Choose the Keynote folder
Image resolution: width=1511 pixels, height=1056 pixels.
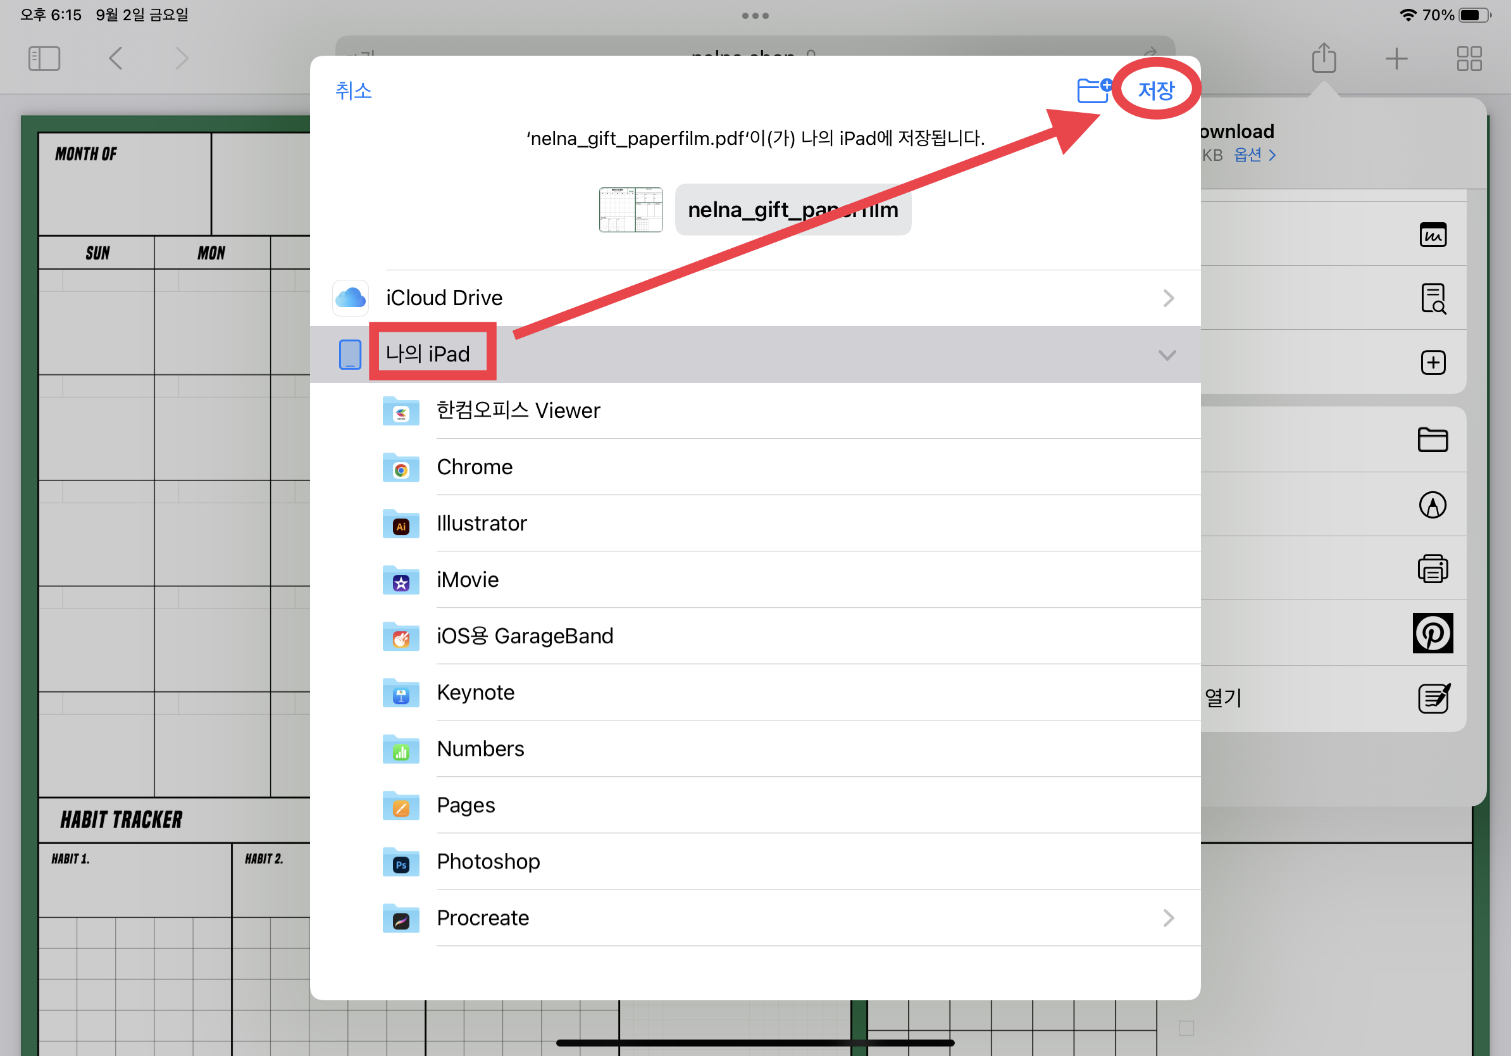coord(475,693)
